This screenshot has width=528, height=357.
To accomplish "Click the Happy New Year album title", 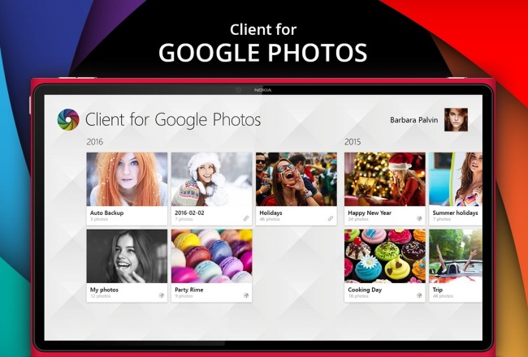I will [370, 213].
